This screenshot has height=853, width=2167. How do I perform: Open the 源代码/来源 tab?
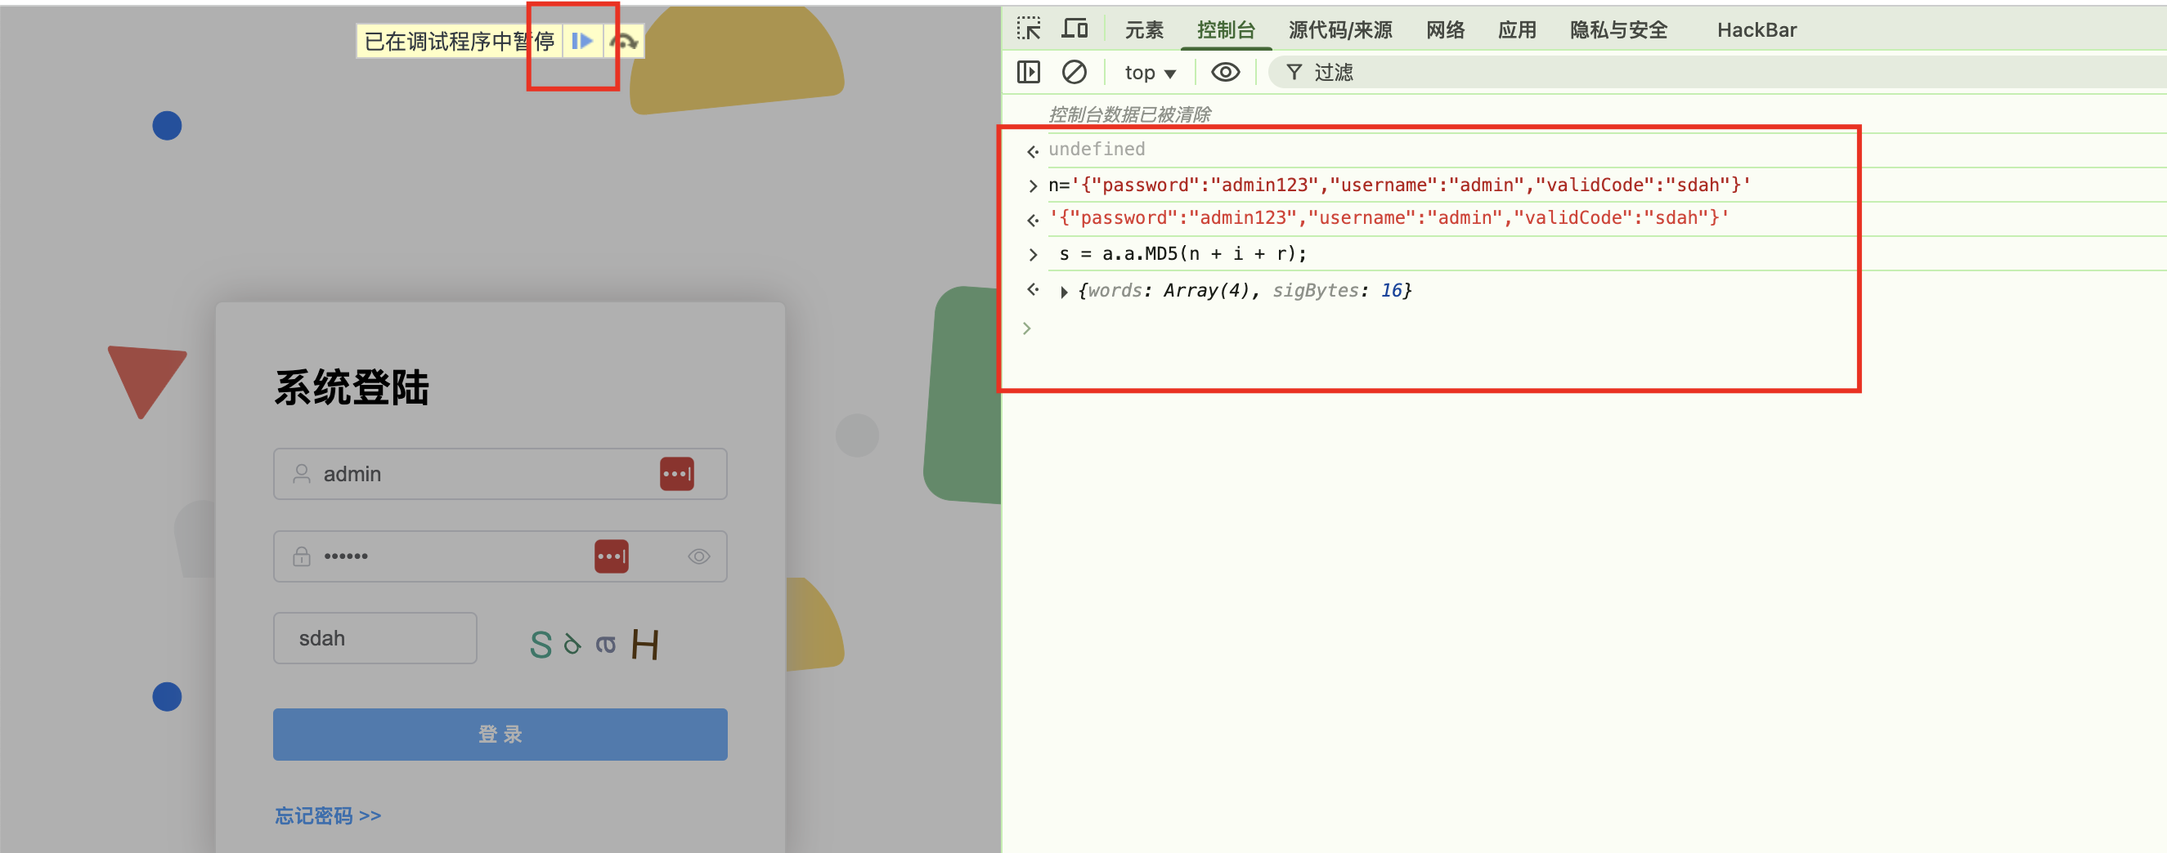coord(1340,30)
